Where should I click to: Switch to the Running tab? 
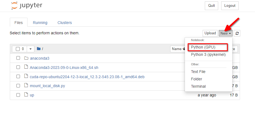tap(40, 23)
